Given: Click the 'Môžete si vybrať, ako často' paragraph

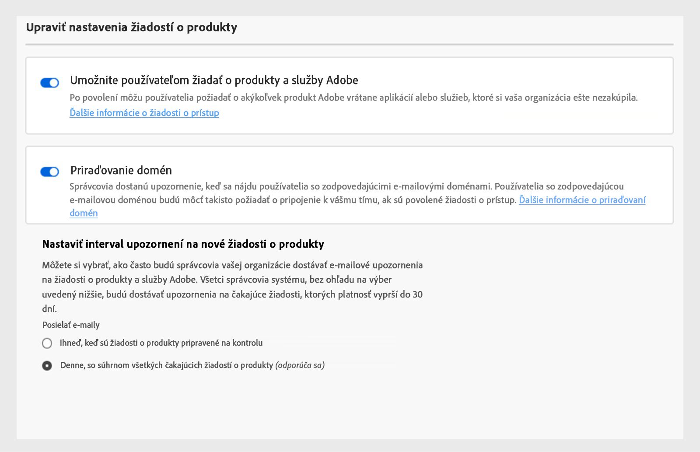Looking at the screenshot, I should (x=232, y=287).
